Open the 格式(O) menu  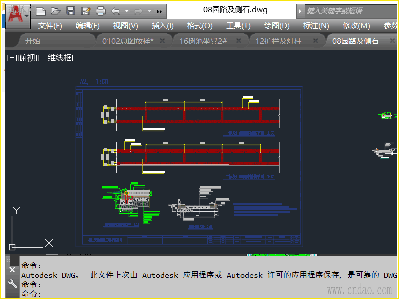(200, 26)
